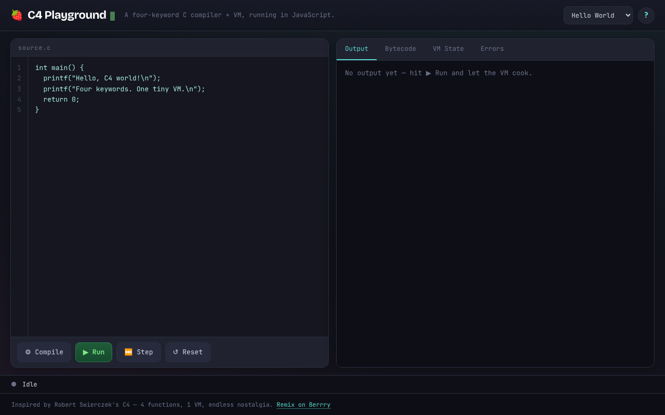Click the source.c file label

(x=34, y=48)
